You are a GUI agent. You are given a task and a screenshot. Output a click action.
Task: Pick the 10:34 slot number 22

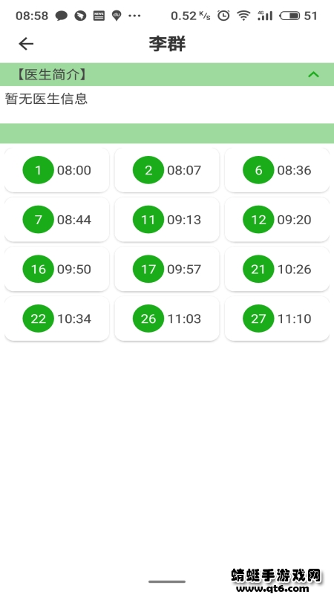57,319
